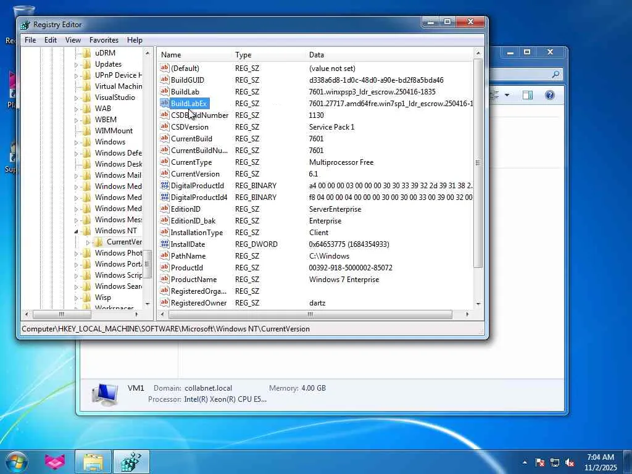
Task: Click the EditionID string icon
Action: click(x=164, y=209)
